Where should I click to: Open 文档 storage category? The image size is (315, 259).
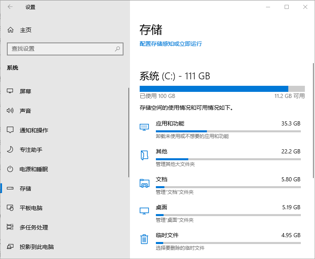click(x=220, y=185)
